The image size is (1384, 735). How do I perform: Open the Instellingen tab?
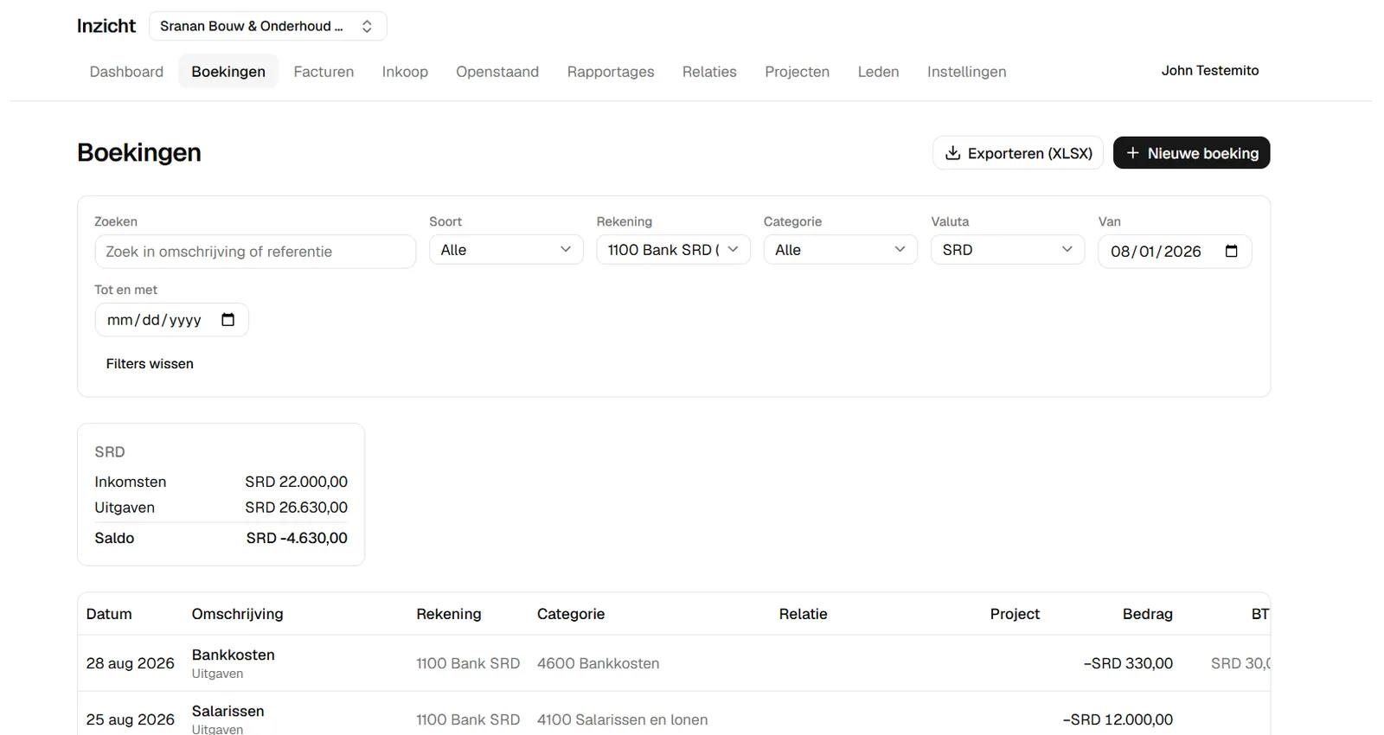(966, 72)
